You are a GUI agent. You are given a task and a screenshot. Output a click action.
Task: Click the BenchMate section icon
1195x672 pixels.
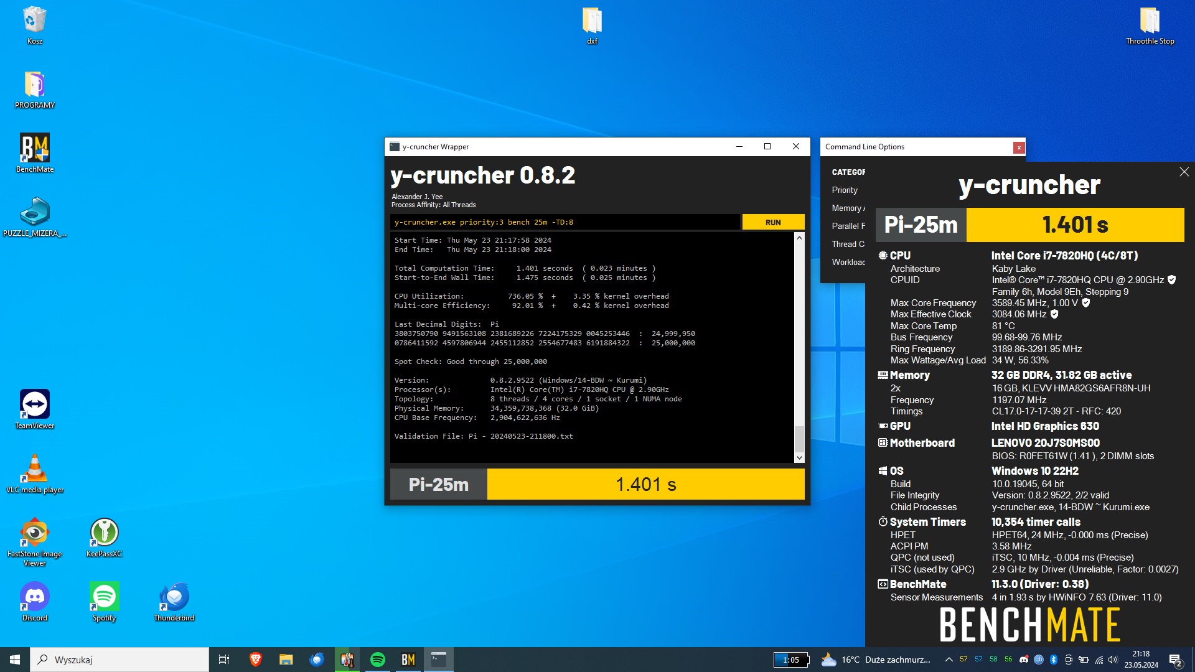(x=883, y=584)
